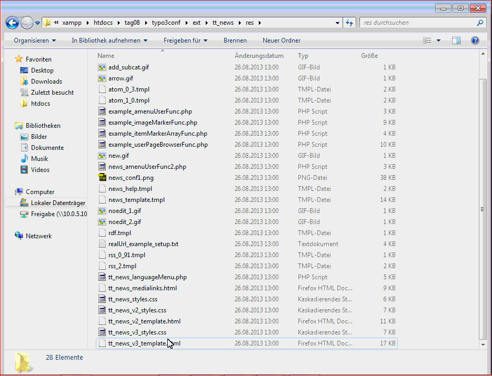Screen dimensions: 492x376
Task: Click the atom_0_3.tmpl file icon
Action: [102, 89]
